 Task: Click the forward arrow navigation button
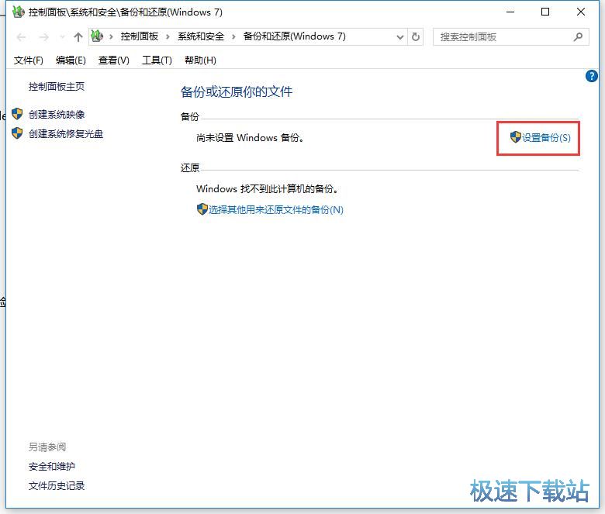pos(44,37)
